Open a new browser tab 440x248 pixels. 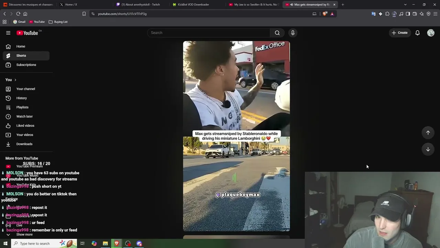343,4
